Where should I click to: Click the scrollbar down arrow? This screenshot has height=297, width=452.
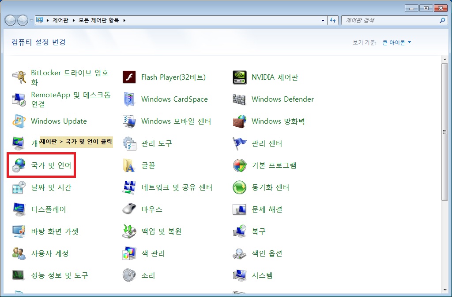pos(445,290)
